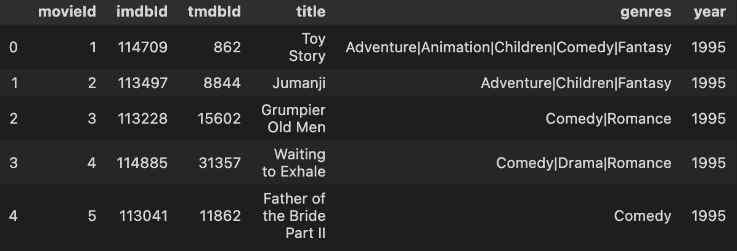The image size is (737, 251).
Task: Click tmdbId value 15602
Action: tap(219, 119)
